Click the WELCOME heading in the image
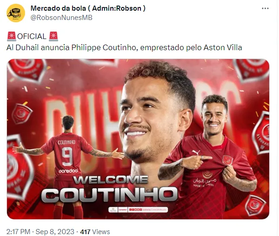This screenshot has height=236, width=279. pos(110,180)
